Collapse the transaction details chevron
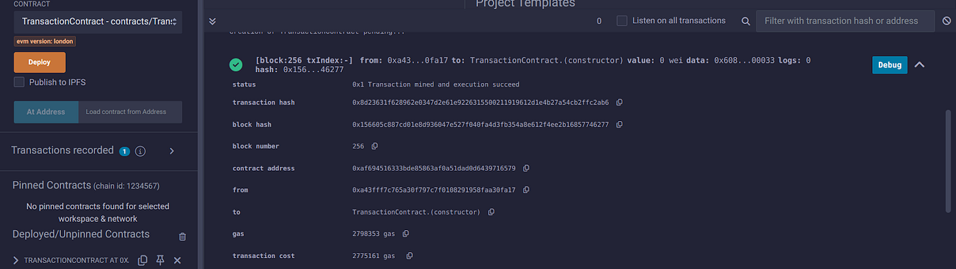Screen dimensions: 956x269 coord(919,65)
